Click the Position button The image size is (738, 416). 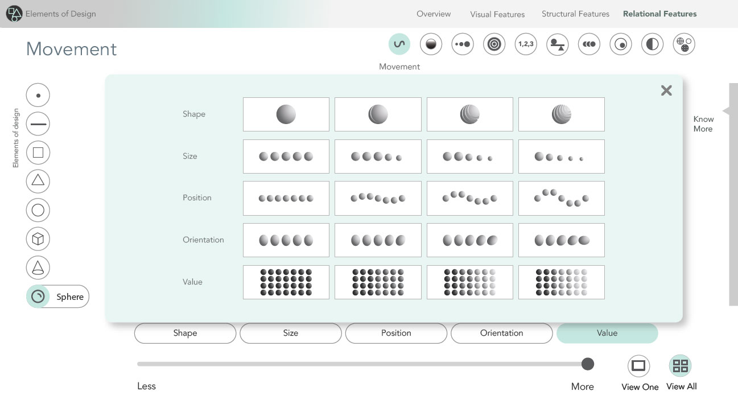[395, 333]
